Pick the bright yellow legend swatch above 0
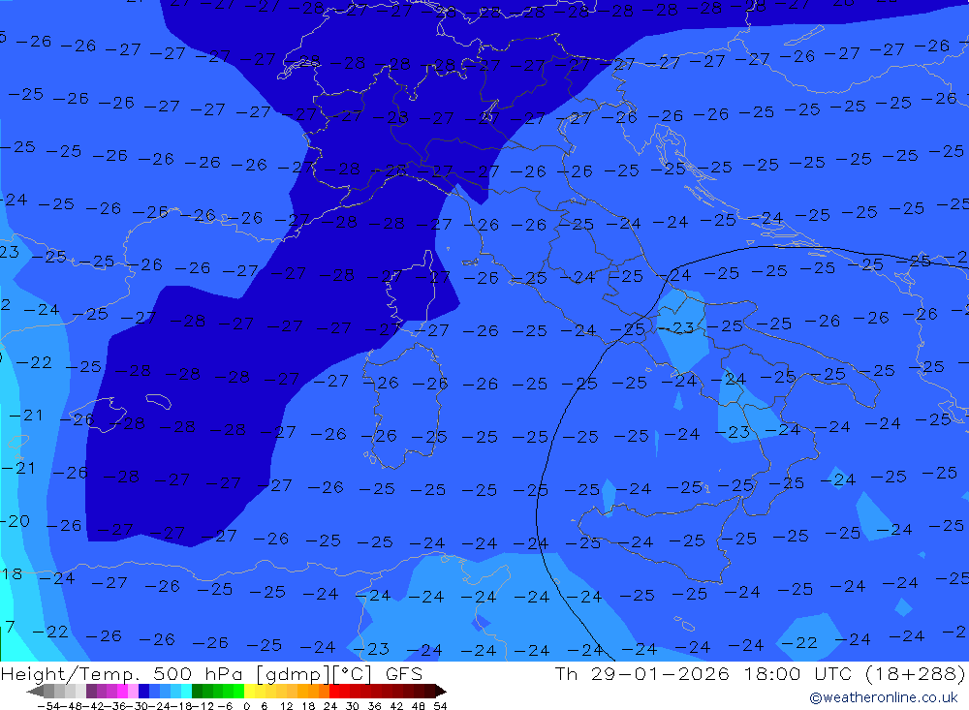The height and width of the screenshot is (710, 969). [250, 692]
